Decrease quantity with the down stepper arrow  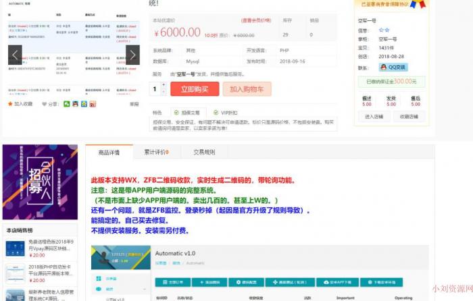(163, 92)
